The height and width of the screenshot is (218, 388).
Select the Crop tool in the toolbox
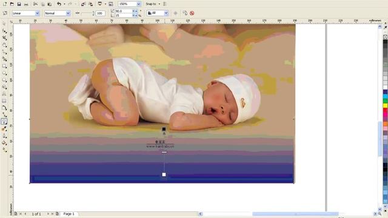click(x=4, y=38)
